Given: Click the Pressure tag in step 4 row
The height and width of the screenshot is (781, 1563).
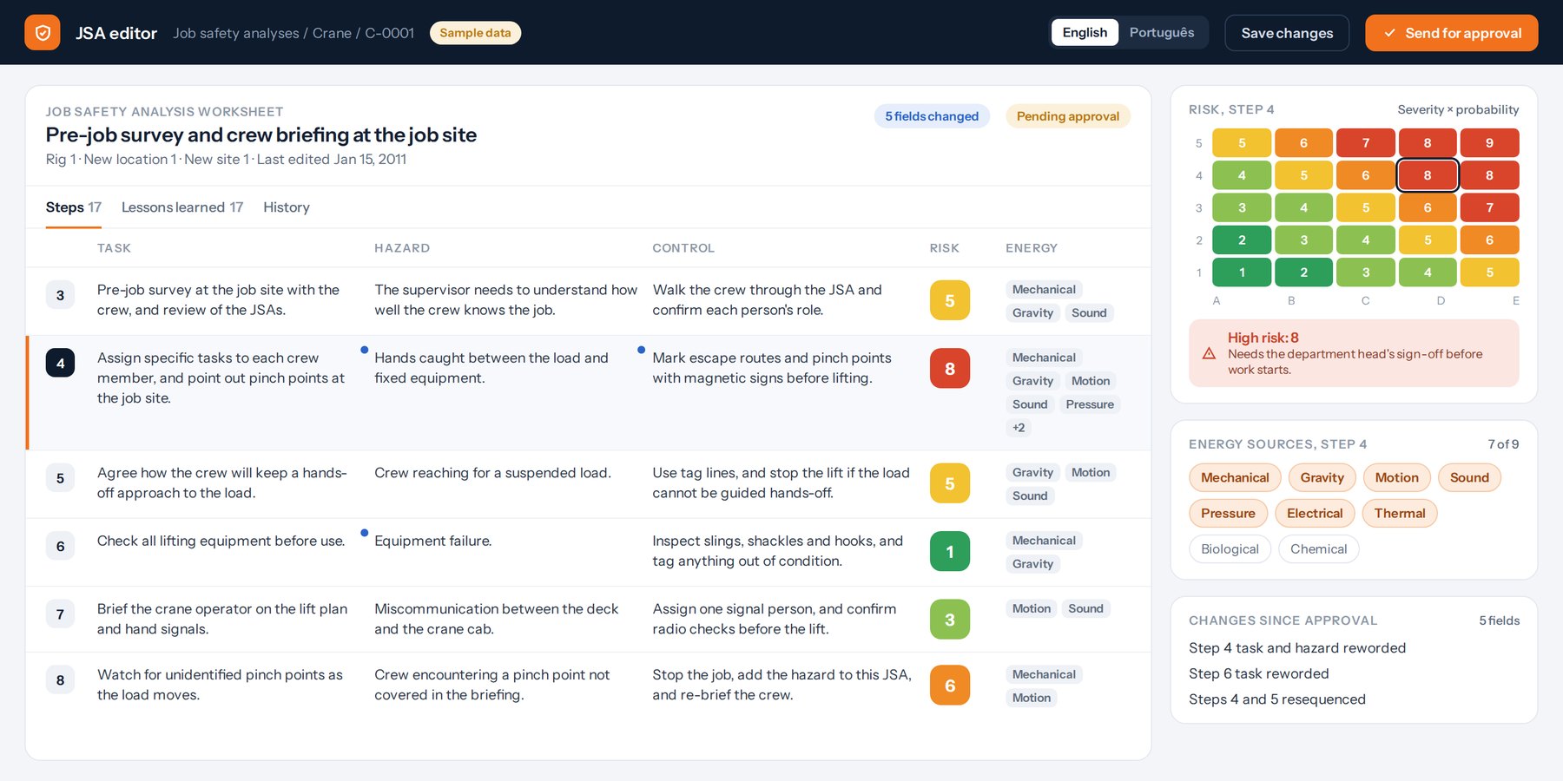Looking at the screenshot, I should point(1089,404).
